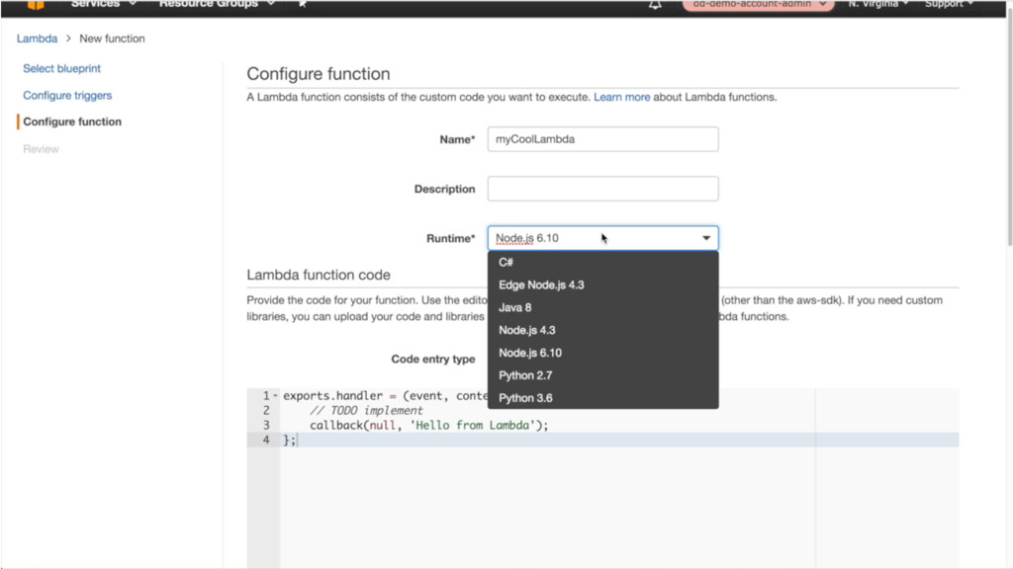Screen dimensions: 1013x569
Task: Go to Select blueprint step
Action: coord(61,69)
